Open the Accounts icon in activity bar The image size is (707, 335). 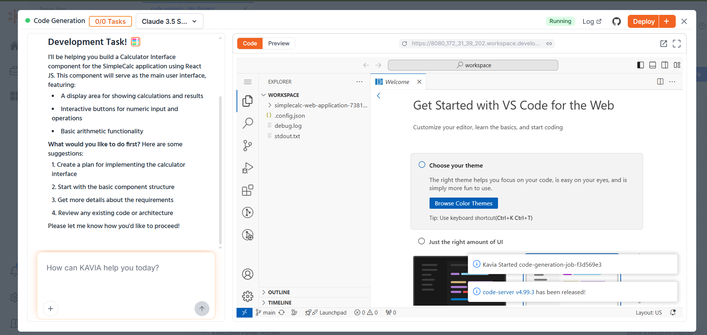[x=248, y=274]
